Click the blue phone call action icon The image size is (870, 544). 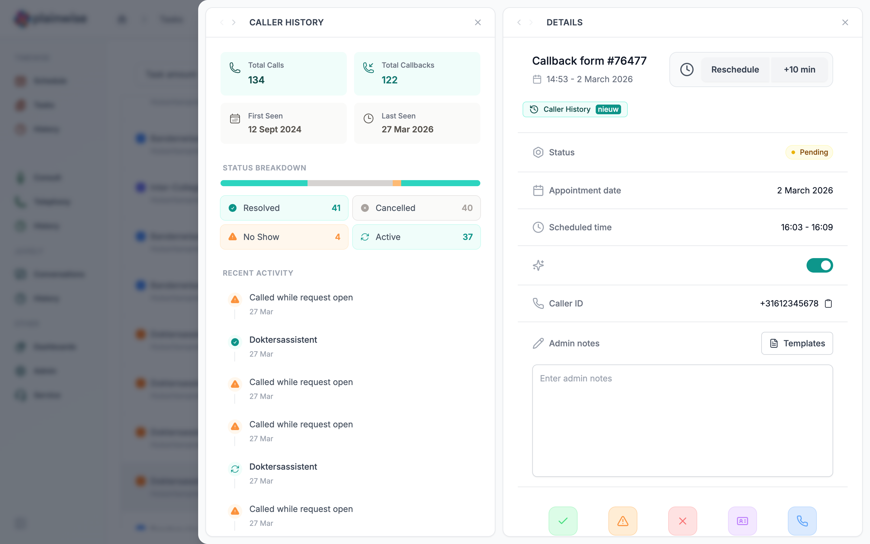click(802, 521)
